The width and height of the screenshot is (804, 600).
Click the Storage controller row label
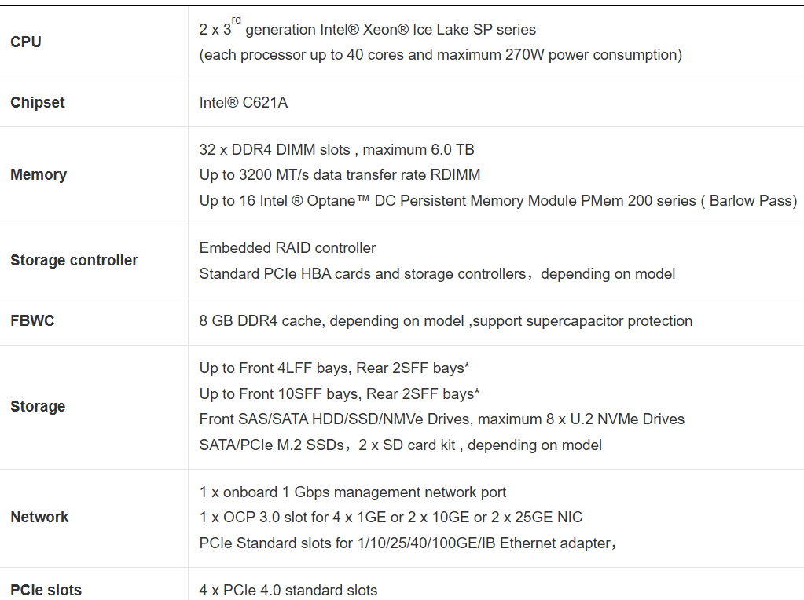click(74, 261)
